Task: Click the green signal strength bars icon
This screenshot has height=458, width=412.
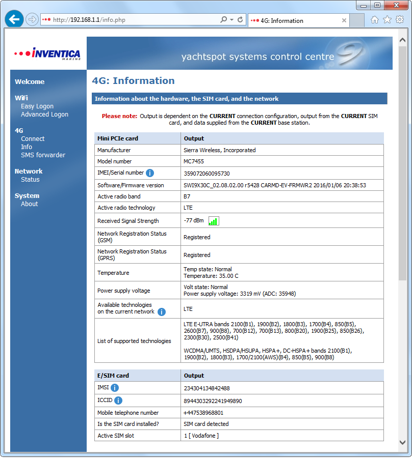Action: [214, 221]
